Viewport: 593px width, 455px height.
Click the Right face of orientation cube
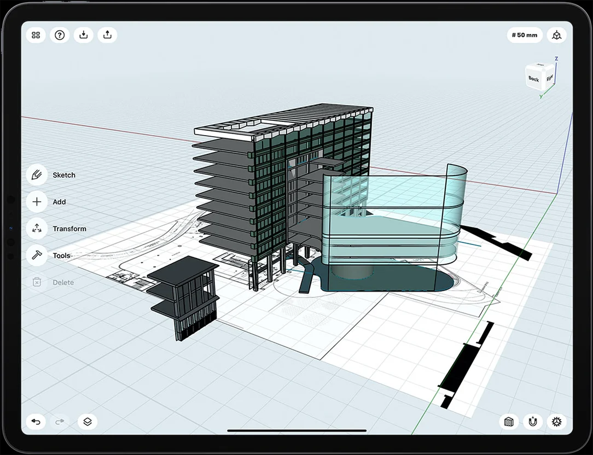coord(549,78)
